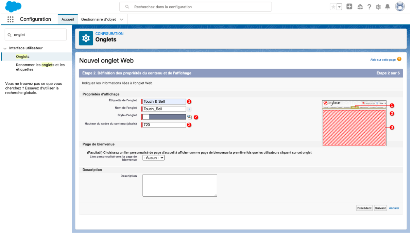
Task: Open the help question mark icon
Action: (x=369, y=7)
